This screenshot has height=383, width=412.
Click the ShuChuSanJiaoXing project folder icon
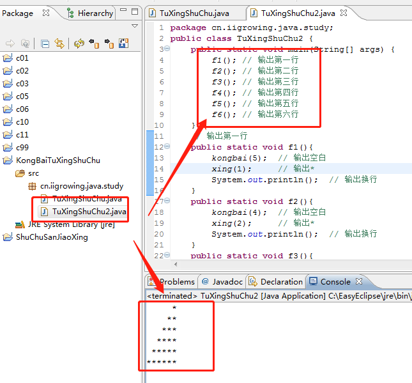(x=8, y=237)
